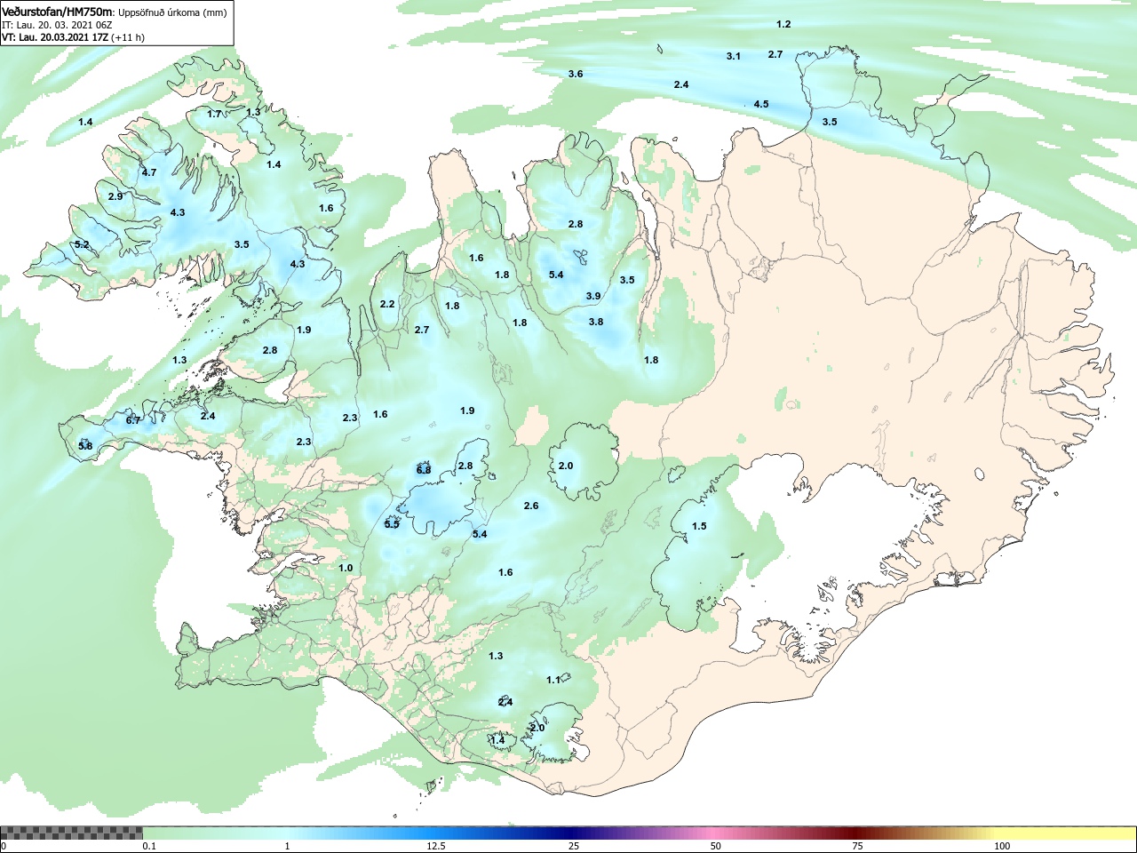Click the 3.8 precipitation value
The image size is (1137, 853).
click(596, 322)
